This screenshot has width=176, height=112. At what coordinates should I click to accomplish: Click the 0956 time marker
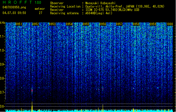[x=103, y=24]
